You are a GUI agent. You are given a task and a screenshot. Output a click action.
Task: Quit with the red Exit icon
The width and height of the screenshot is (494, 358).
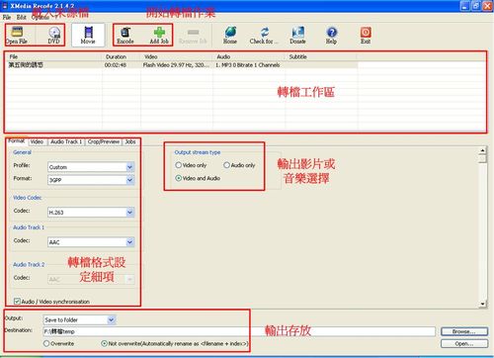point(366,35)
